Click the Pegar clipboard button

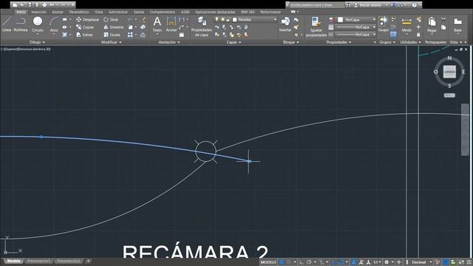[x=432, y=24]
